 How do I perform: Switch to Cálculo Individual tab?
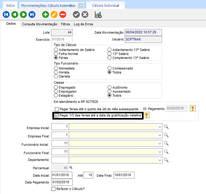point(106,6)
